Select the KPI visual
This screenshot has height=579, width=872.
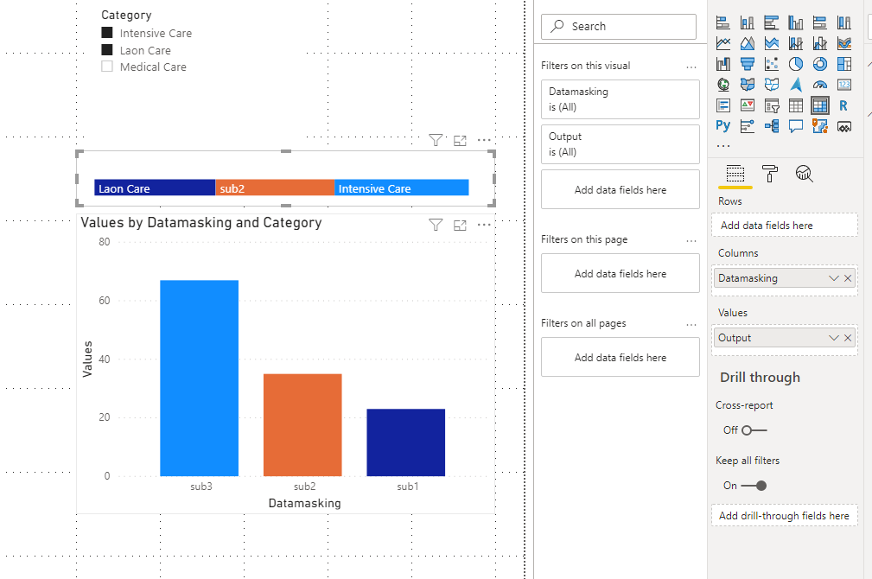(x=748, y=105)
